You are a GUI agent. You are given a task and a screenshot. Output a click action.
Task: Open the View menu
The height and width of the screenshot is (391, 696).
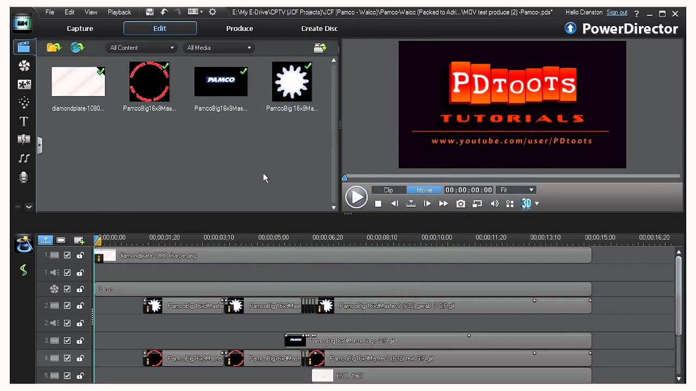tap(91, 12)
